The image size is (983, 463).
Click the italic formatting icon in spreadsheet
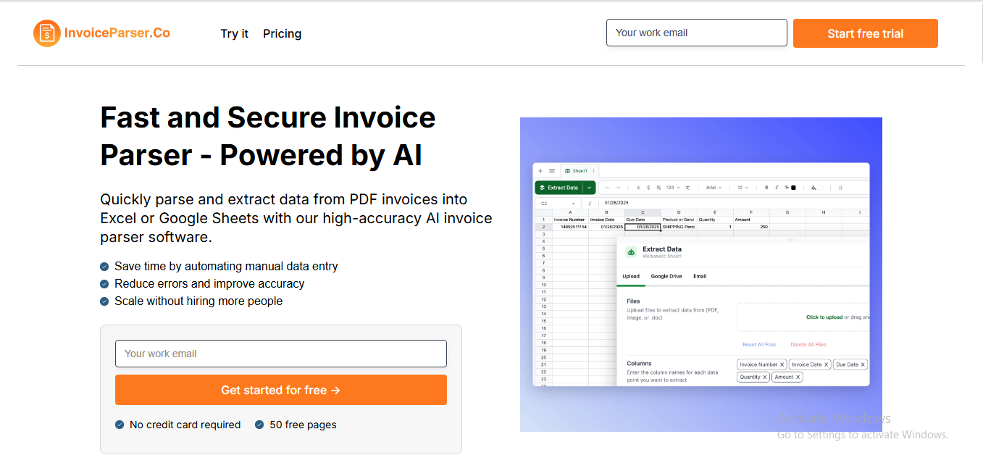tap(777, 188)
